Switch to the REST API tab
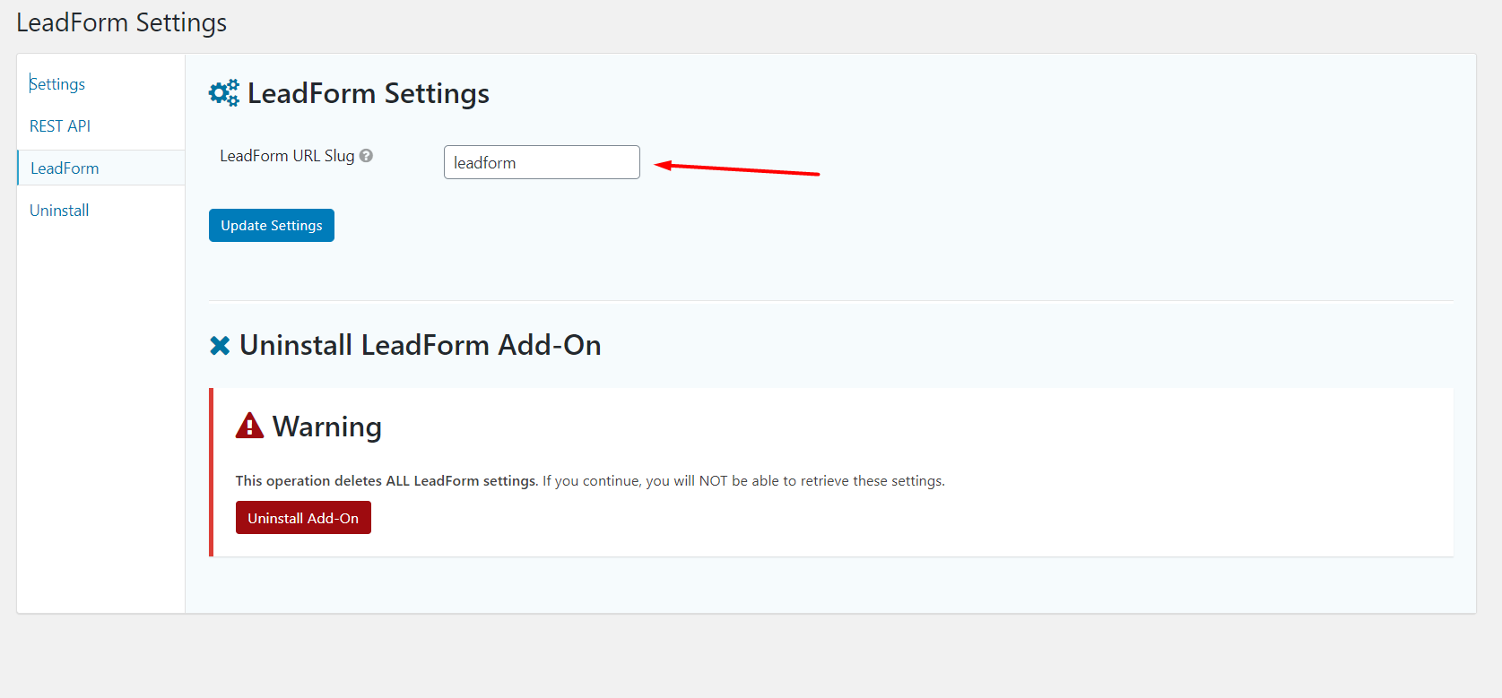The height and width of the screenshot is (698, 1502). (x=60, y=126)
